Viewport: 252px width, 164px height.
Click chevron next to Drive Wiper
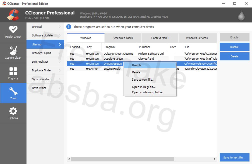coord(60,88)
